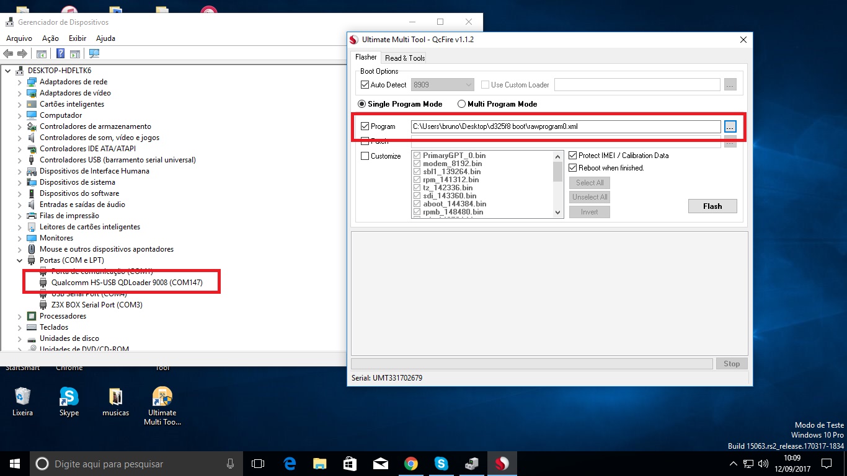Expand the Monitores node
The image size is (847, 476).
click(x=20, y=238)
